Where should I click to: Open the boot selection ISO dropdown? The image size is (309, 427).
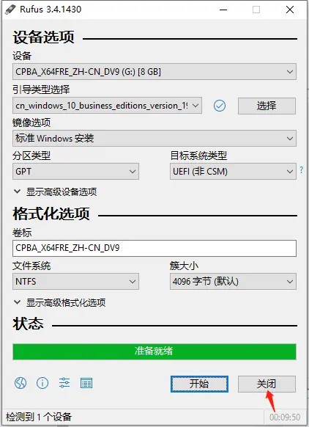pos(107,106)
